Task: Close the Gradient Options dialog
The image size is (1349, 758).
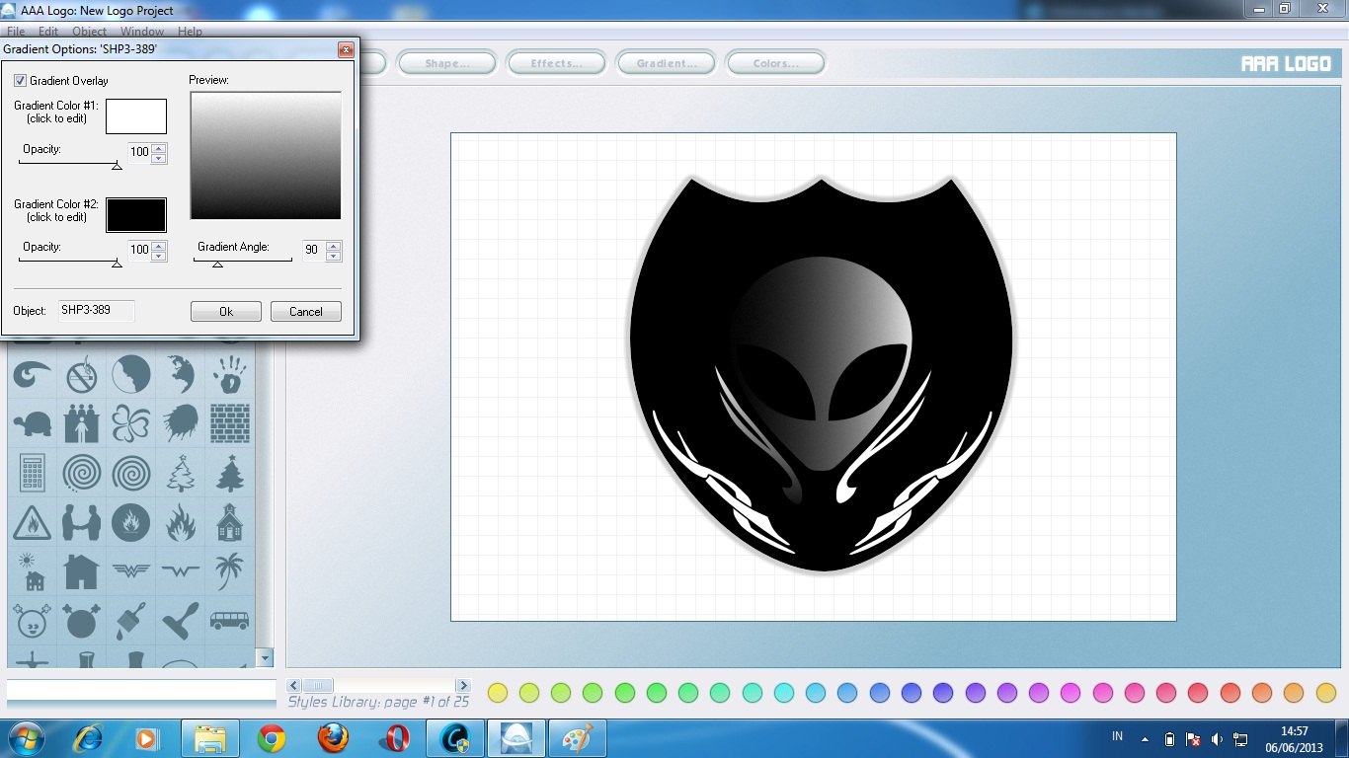Action: click(345, 49)
